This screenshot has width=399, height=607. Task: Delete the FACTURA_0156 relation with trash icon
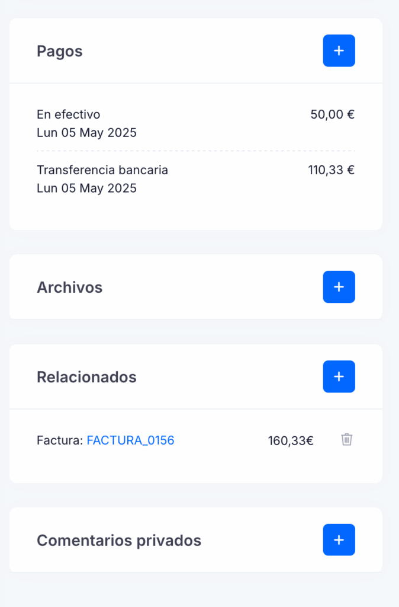tap(346, 440)
